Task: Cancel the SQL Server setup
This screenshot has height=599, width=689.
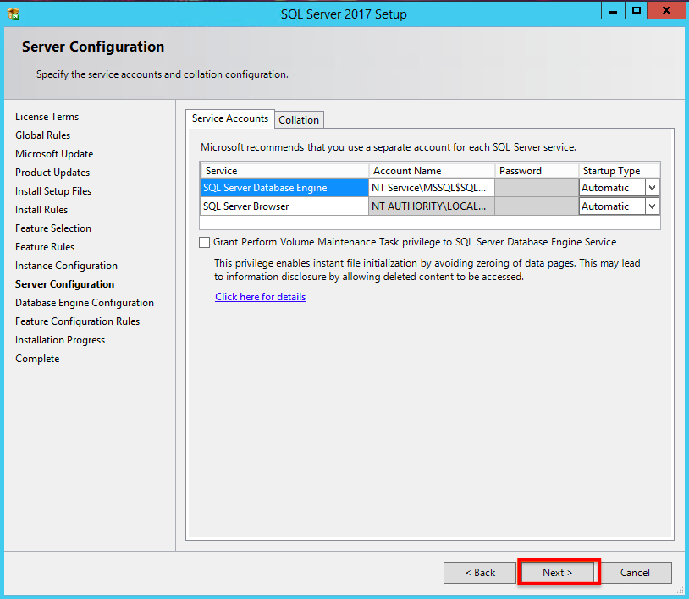Action: tap(635, 573)
